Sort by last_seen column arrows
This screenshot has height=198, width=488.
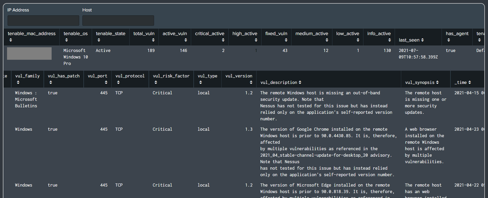(x=423, y=40)
